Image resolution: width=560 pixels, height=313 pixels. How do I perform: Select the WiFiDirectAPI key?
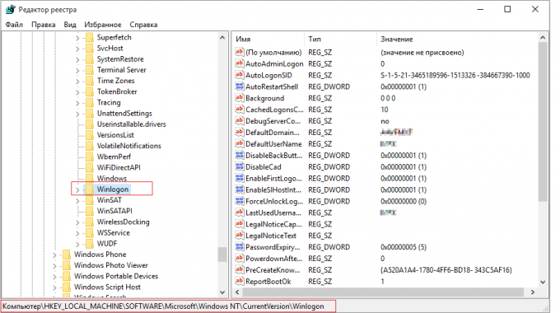(119, 167)
